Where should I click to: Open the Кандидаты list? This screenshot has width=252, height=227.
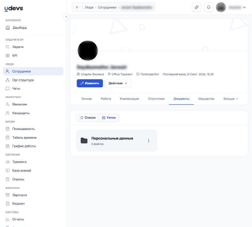(x=33, y=113)
